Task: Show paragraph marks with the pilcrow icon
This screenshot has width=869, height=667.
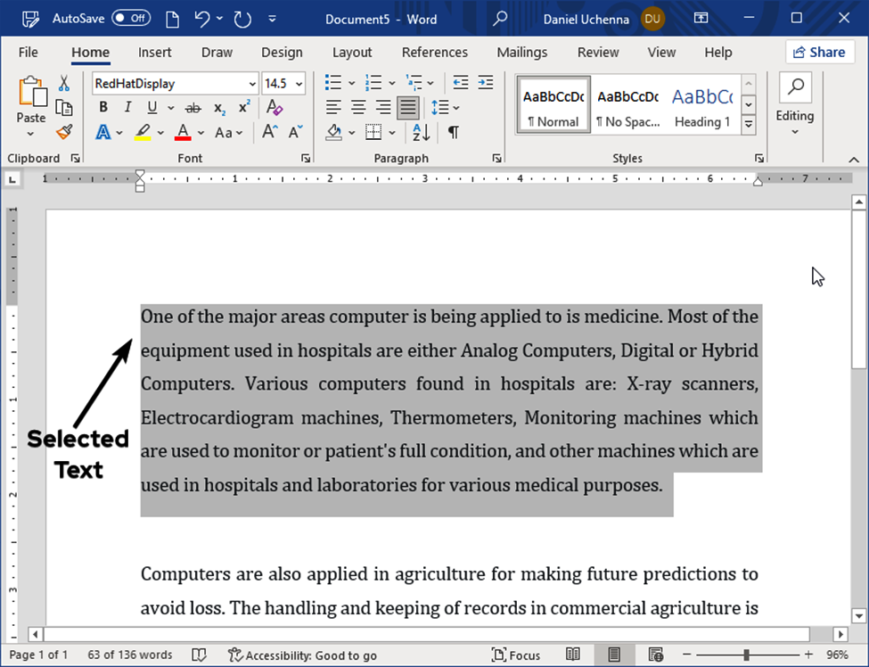Action: point(453,132)
